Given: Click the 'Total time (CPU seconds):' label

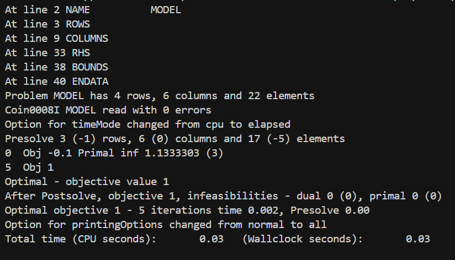Looking at the screenshot, I should pos(81,239).
